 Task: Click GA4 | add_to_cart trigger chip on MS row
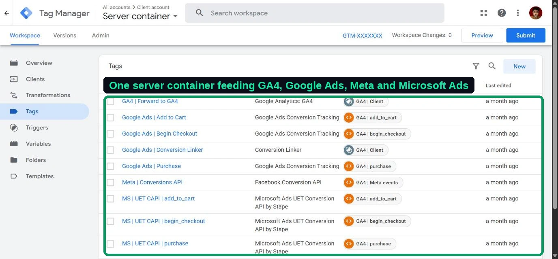coord(372,199)
